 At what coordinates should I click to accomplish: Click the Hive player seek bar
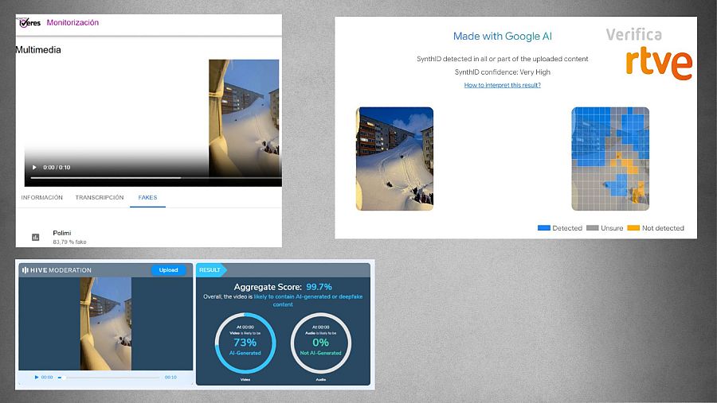coord(112,378)
